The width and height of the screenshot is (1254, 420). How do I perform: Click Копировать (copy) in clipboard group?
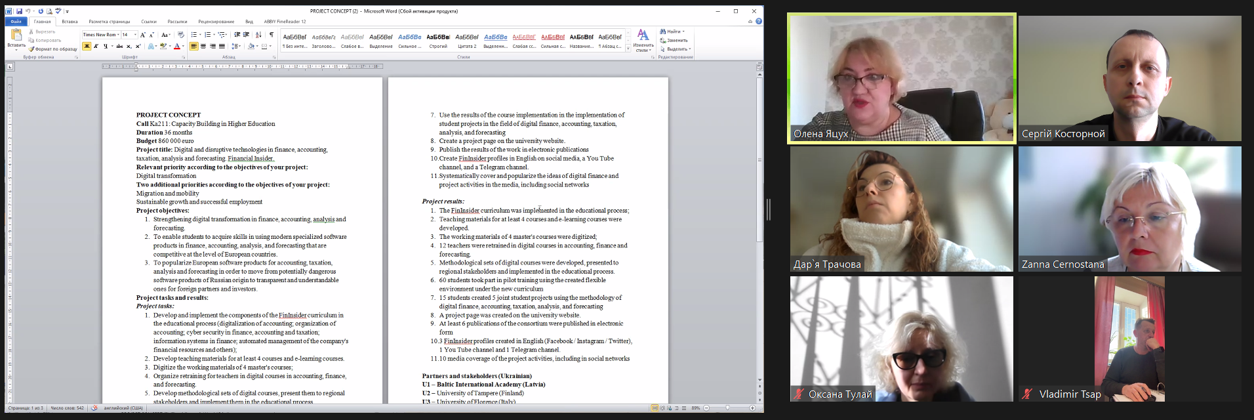[45, 40]
